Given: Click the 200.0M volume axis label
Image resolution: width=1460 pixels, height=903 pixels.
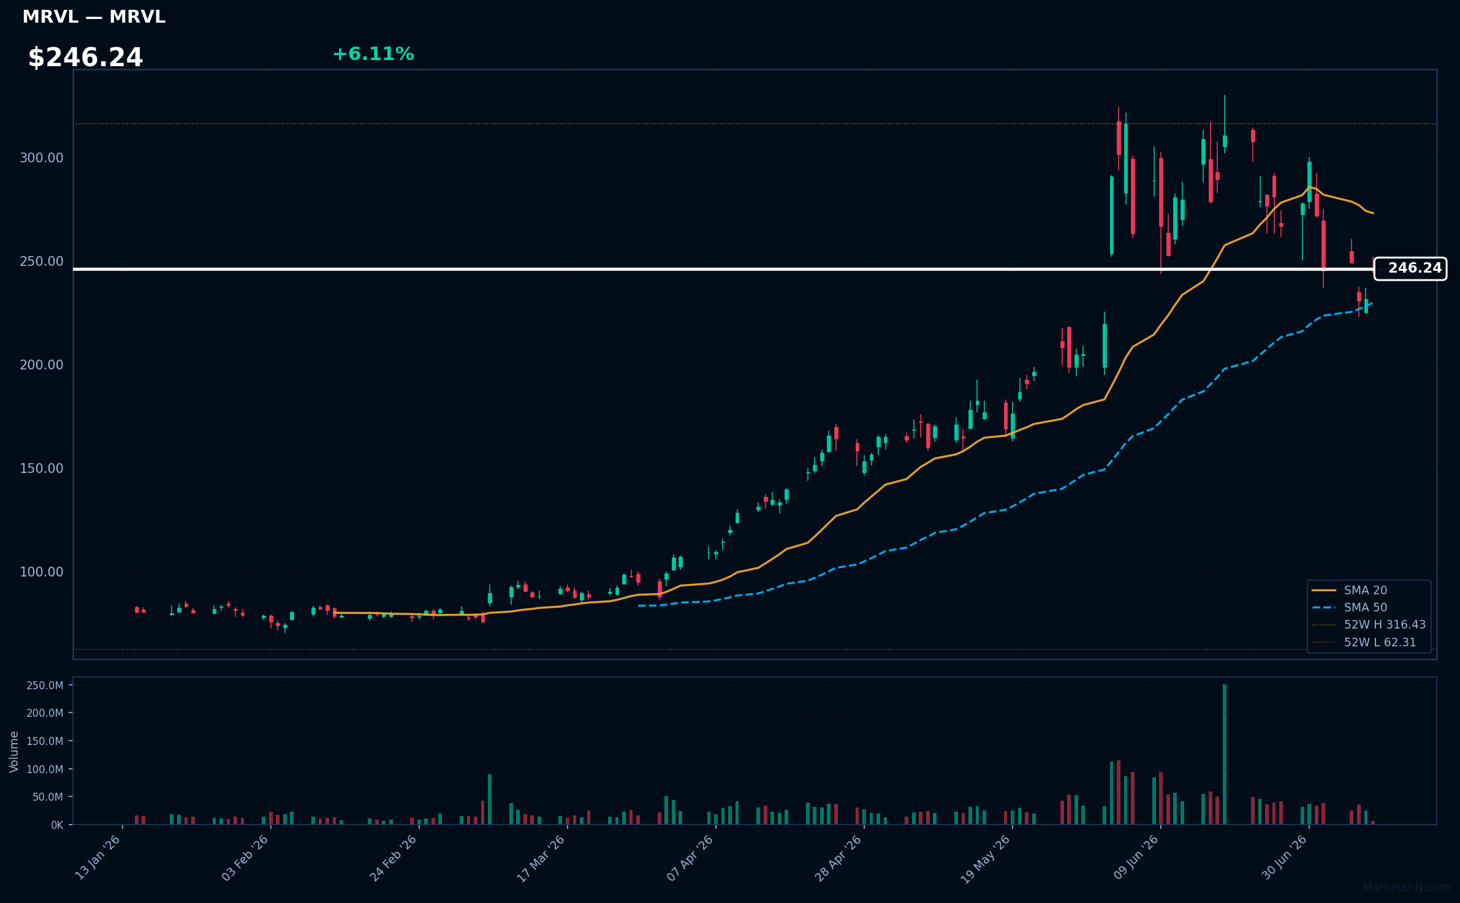Looking at the screenshot, I should 45,713.
